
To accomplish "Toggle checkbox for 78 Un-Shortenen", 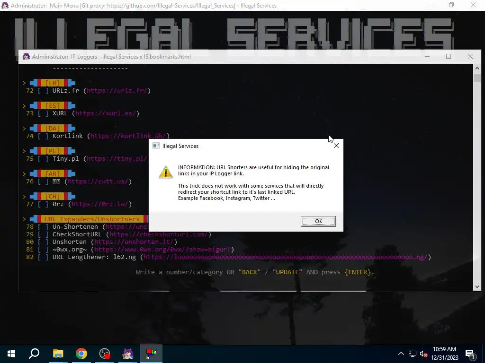I will 43,226.
